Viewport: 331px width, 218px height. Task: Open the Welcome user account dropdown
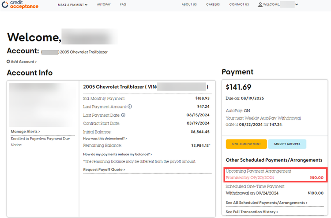[x=278, y=5]
